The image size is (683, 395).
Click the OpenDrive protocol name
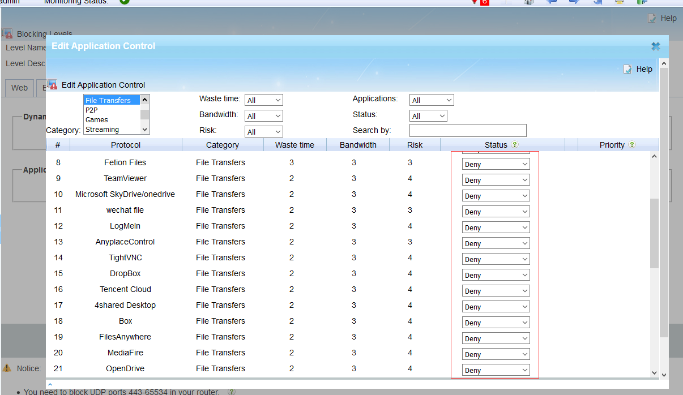(125, 368)
